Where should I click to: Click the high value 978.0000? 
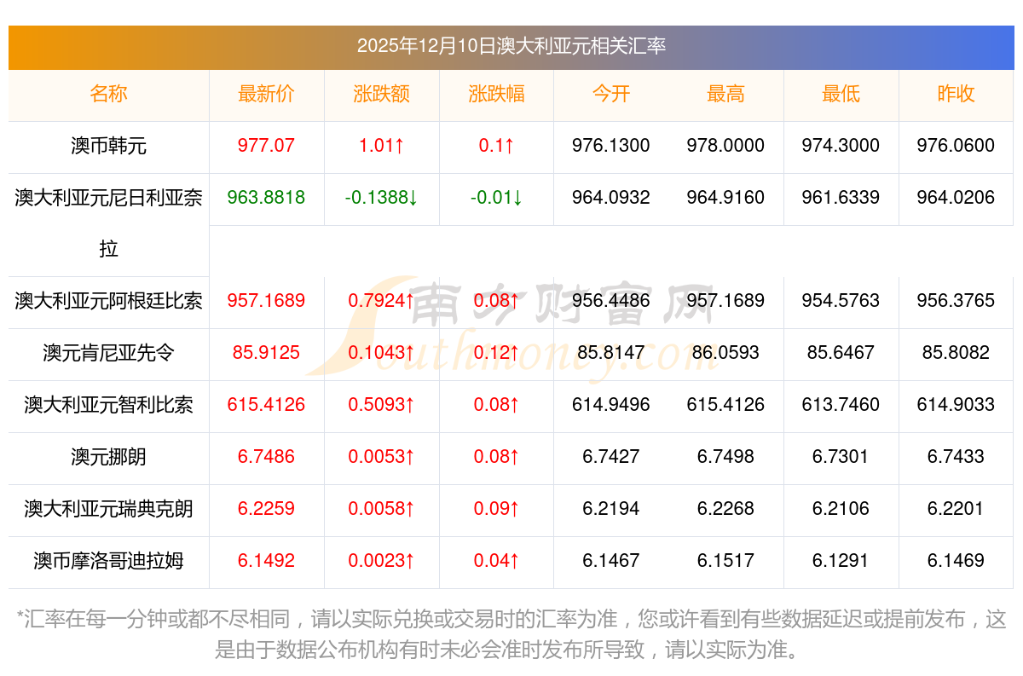pyautogui.click(x=725, y=146)
